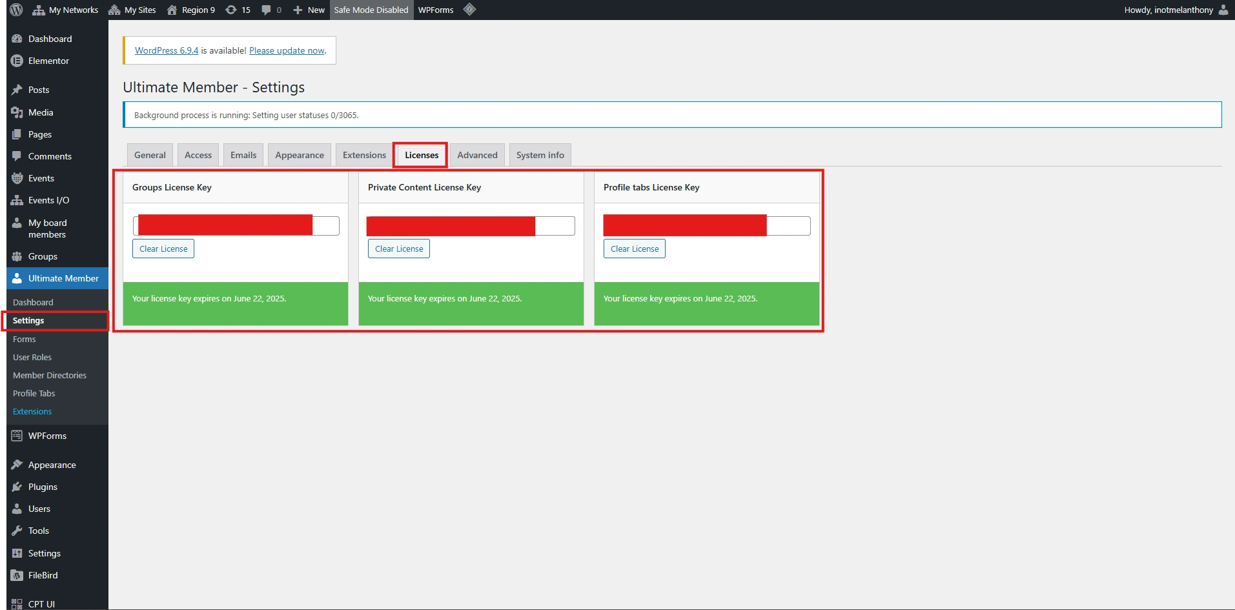Image resolution: width=1235 pixels, height=610 pixels.
Task: Switch to the Appearance settings tab
Action: point(300,155)
